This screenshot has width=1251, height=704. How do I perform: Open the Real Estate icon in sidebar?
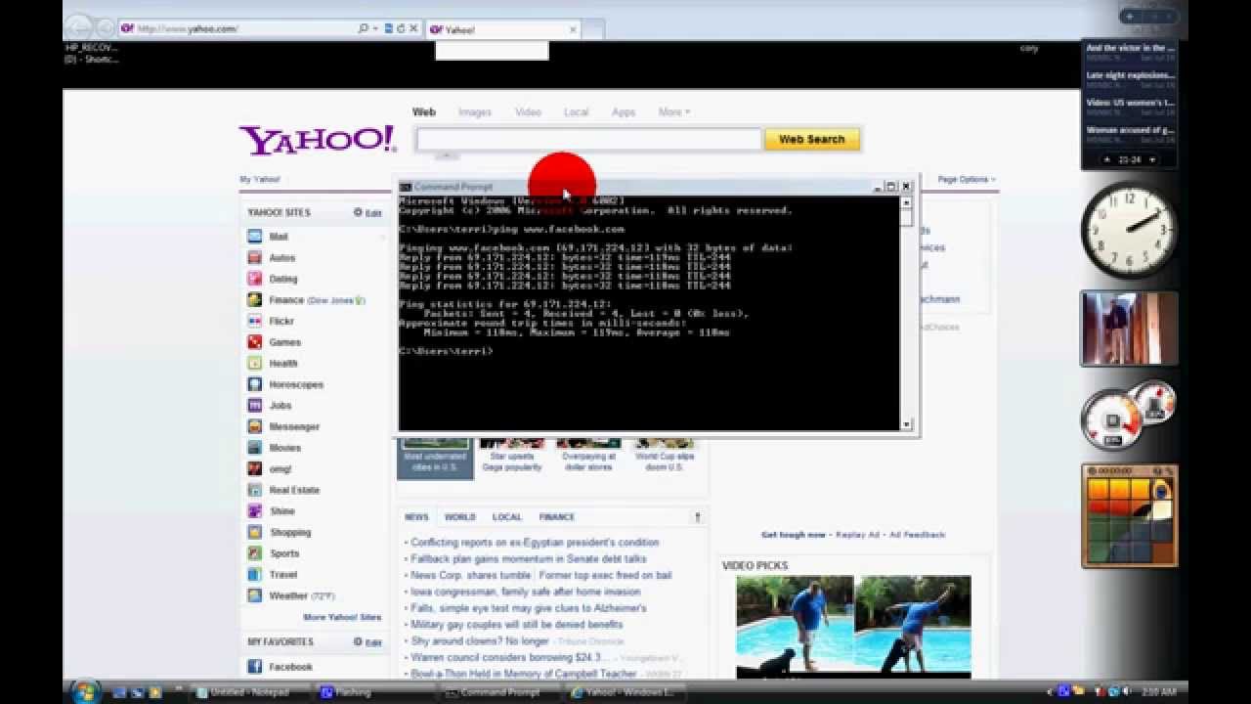click(254, 490)
